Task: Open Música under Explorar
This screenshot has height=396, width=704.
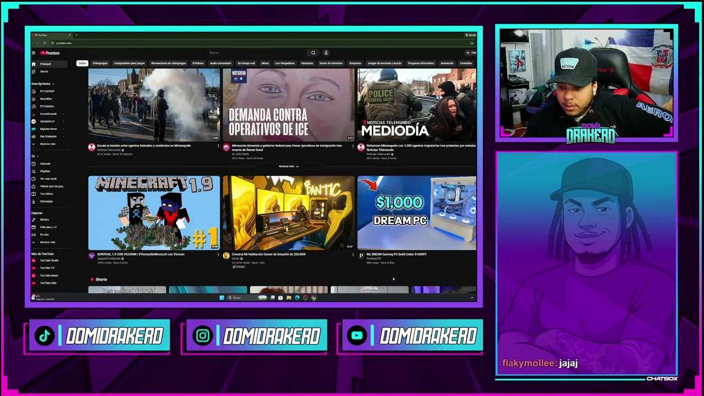Action: coord(49,219)
